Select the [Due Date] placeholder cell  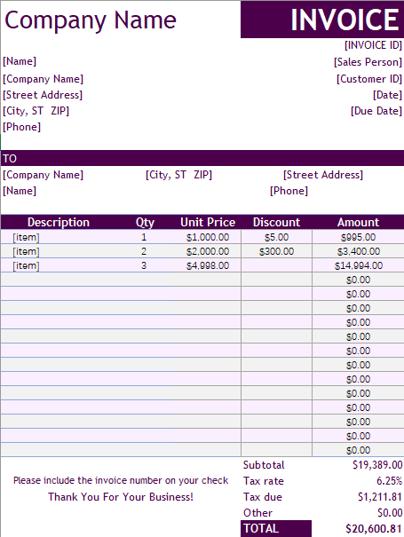point(376,111)
